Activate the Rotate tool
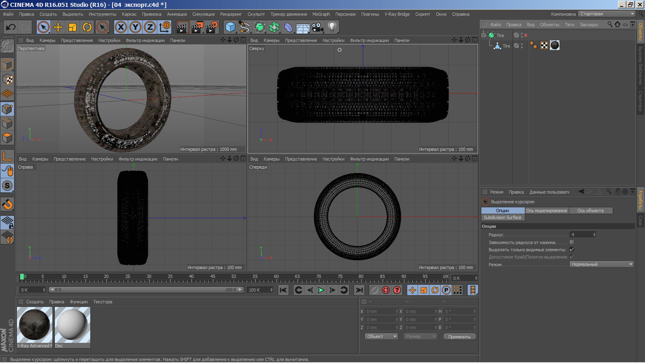Viewport: 645px width, 363px height. tap(87, 27)
